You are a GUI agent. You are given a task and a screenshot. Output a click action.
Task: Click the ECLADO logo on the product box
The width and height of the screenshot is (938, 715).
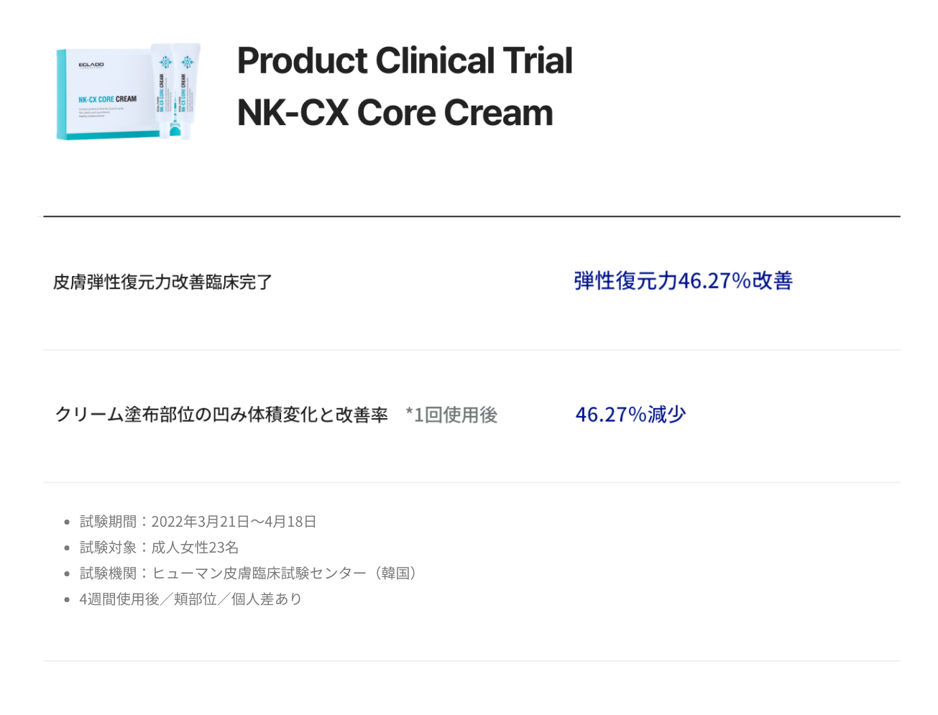[x=91, y=65]
